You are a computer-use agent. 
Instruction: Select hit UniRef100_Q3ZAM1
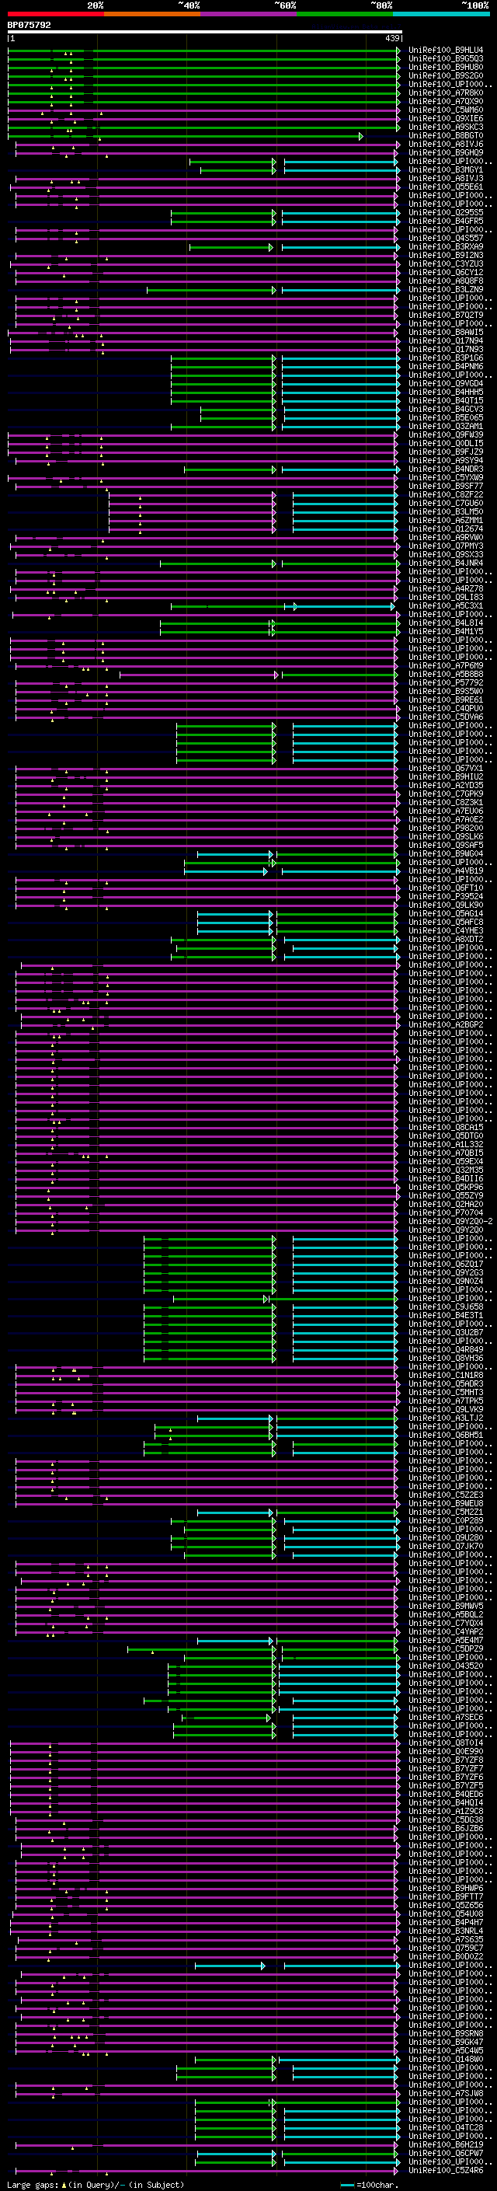[445, 426]
